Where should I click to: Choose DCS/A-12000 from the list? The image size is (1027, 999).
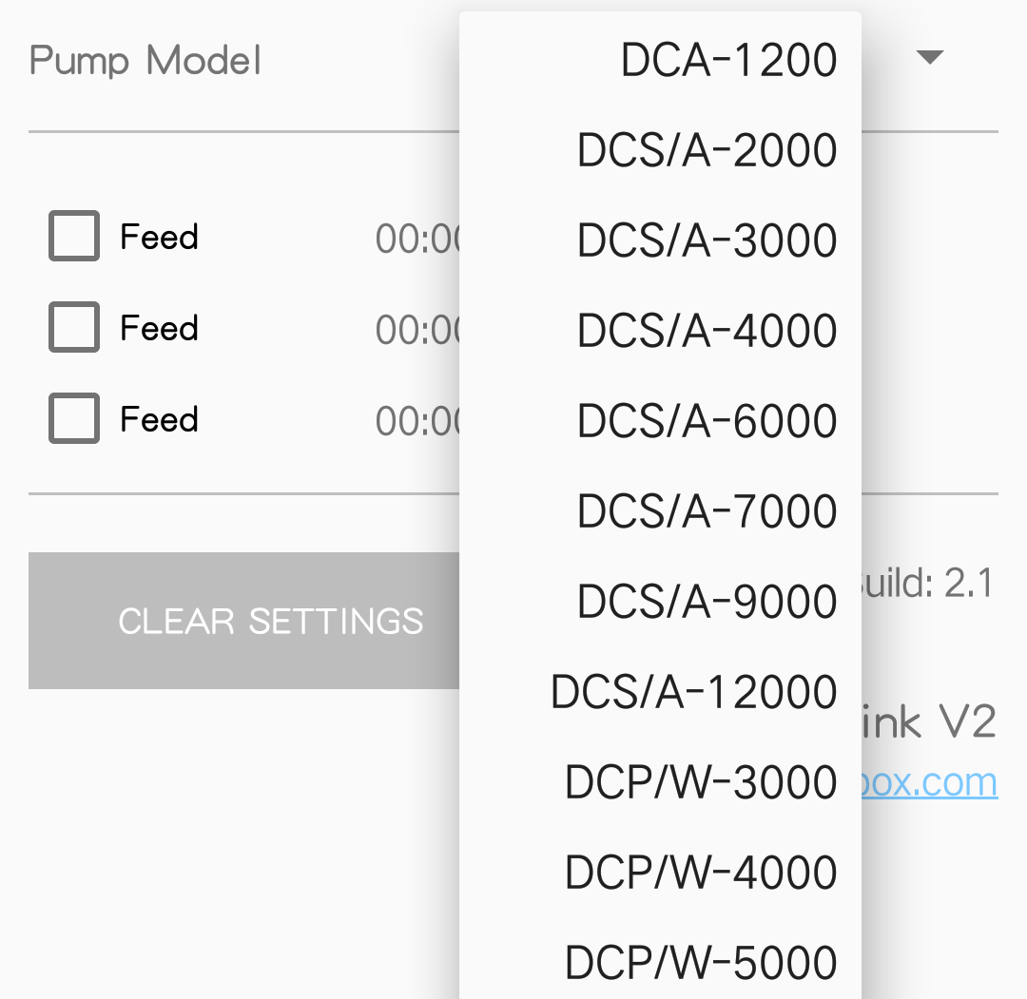point(660,692)
